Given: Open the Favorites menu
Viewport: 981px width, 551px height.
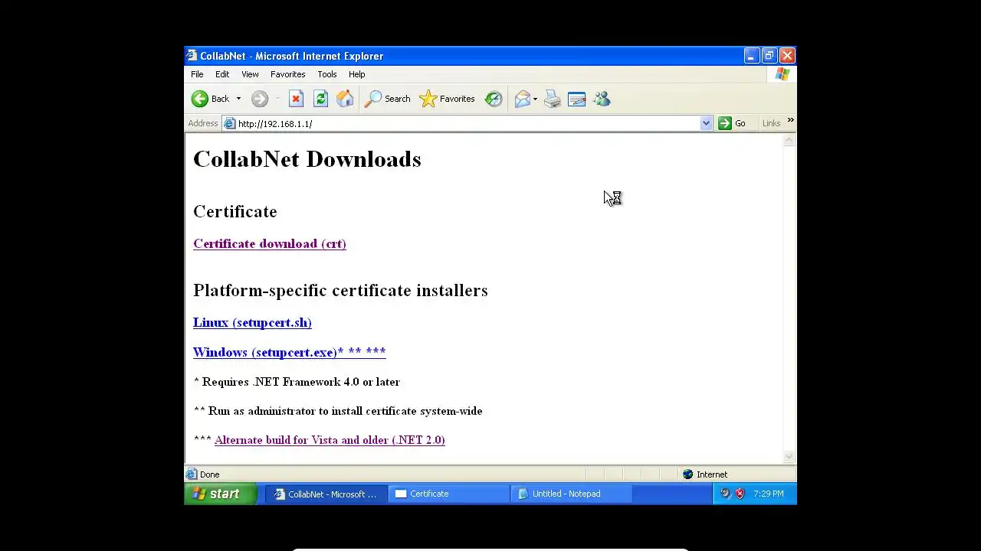Looking at the screenshot, I should click(287, 74).
